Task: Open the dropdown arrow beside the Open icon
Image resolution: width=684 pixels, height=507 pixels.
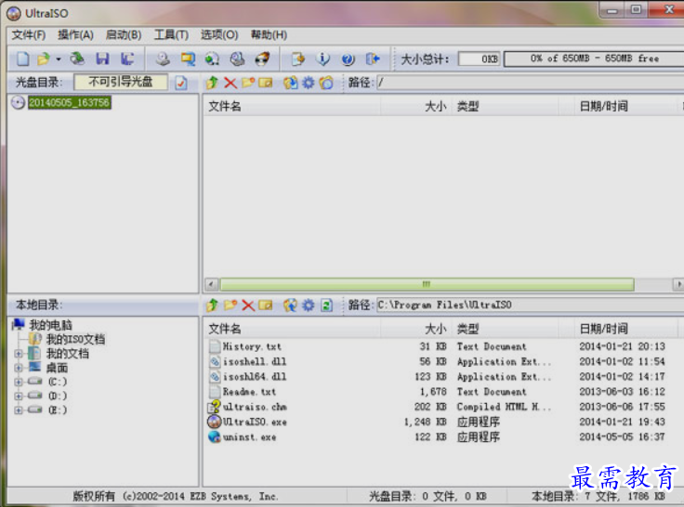Action: (58, 58)
